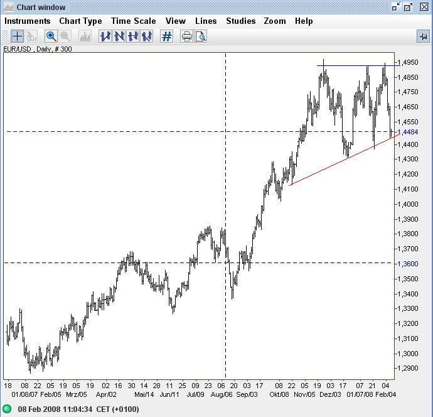Select the falling trend line drawing tool
433x417 pixels.
tap(119, 36)
